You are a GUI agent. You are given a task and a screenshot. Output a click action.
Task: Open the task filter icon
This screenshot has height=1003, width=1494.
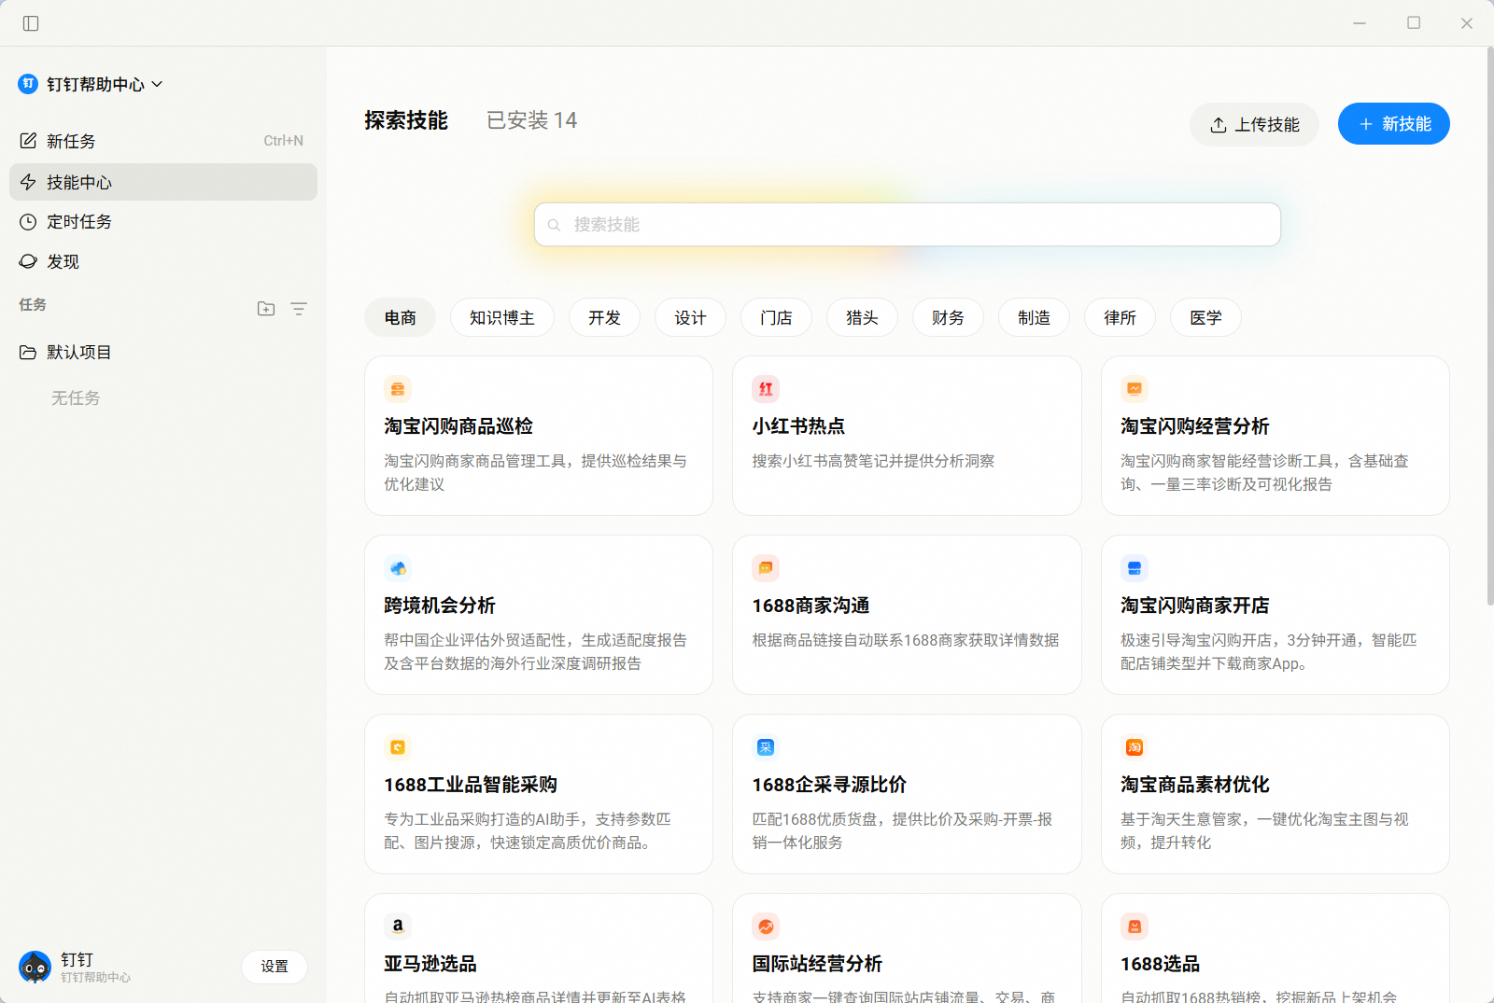[x=299, y=309]
